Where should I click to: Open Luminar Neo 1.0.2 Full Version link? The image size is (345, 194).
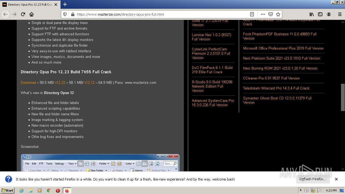pyautogui.click(x=212, y=37)
